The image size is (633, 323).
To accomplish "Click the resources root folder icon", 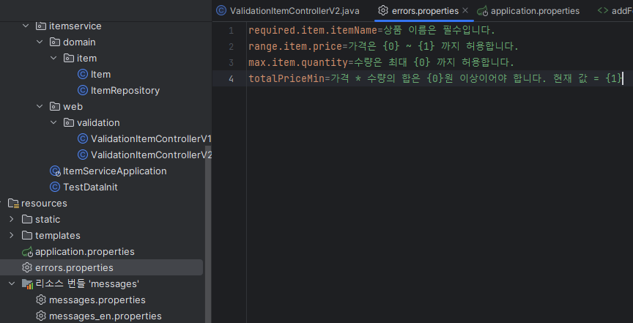I will [x=13, y=203].
